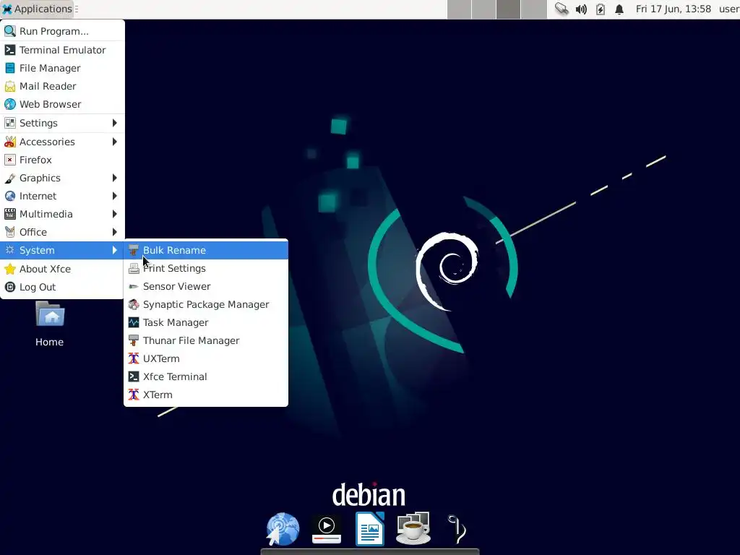Open Thunar File Manager

(206, 340)
